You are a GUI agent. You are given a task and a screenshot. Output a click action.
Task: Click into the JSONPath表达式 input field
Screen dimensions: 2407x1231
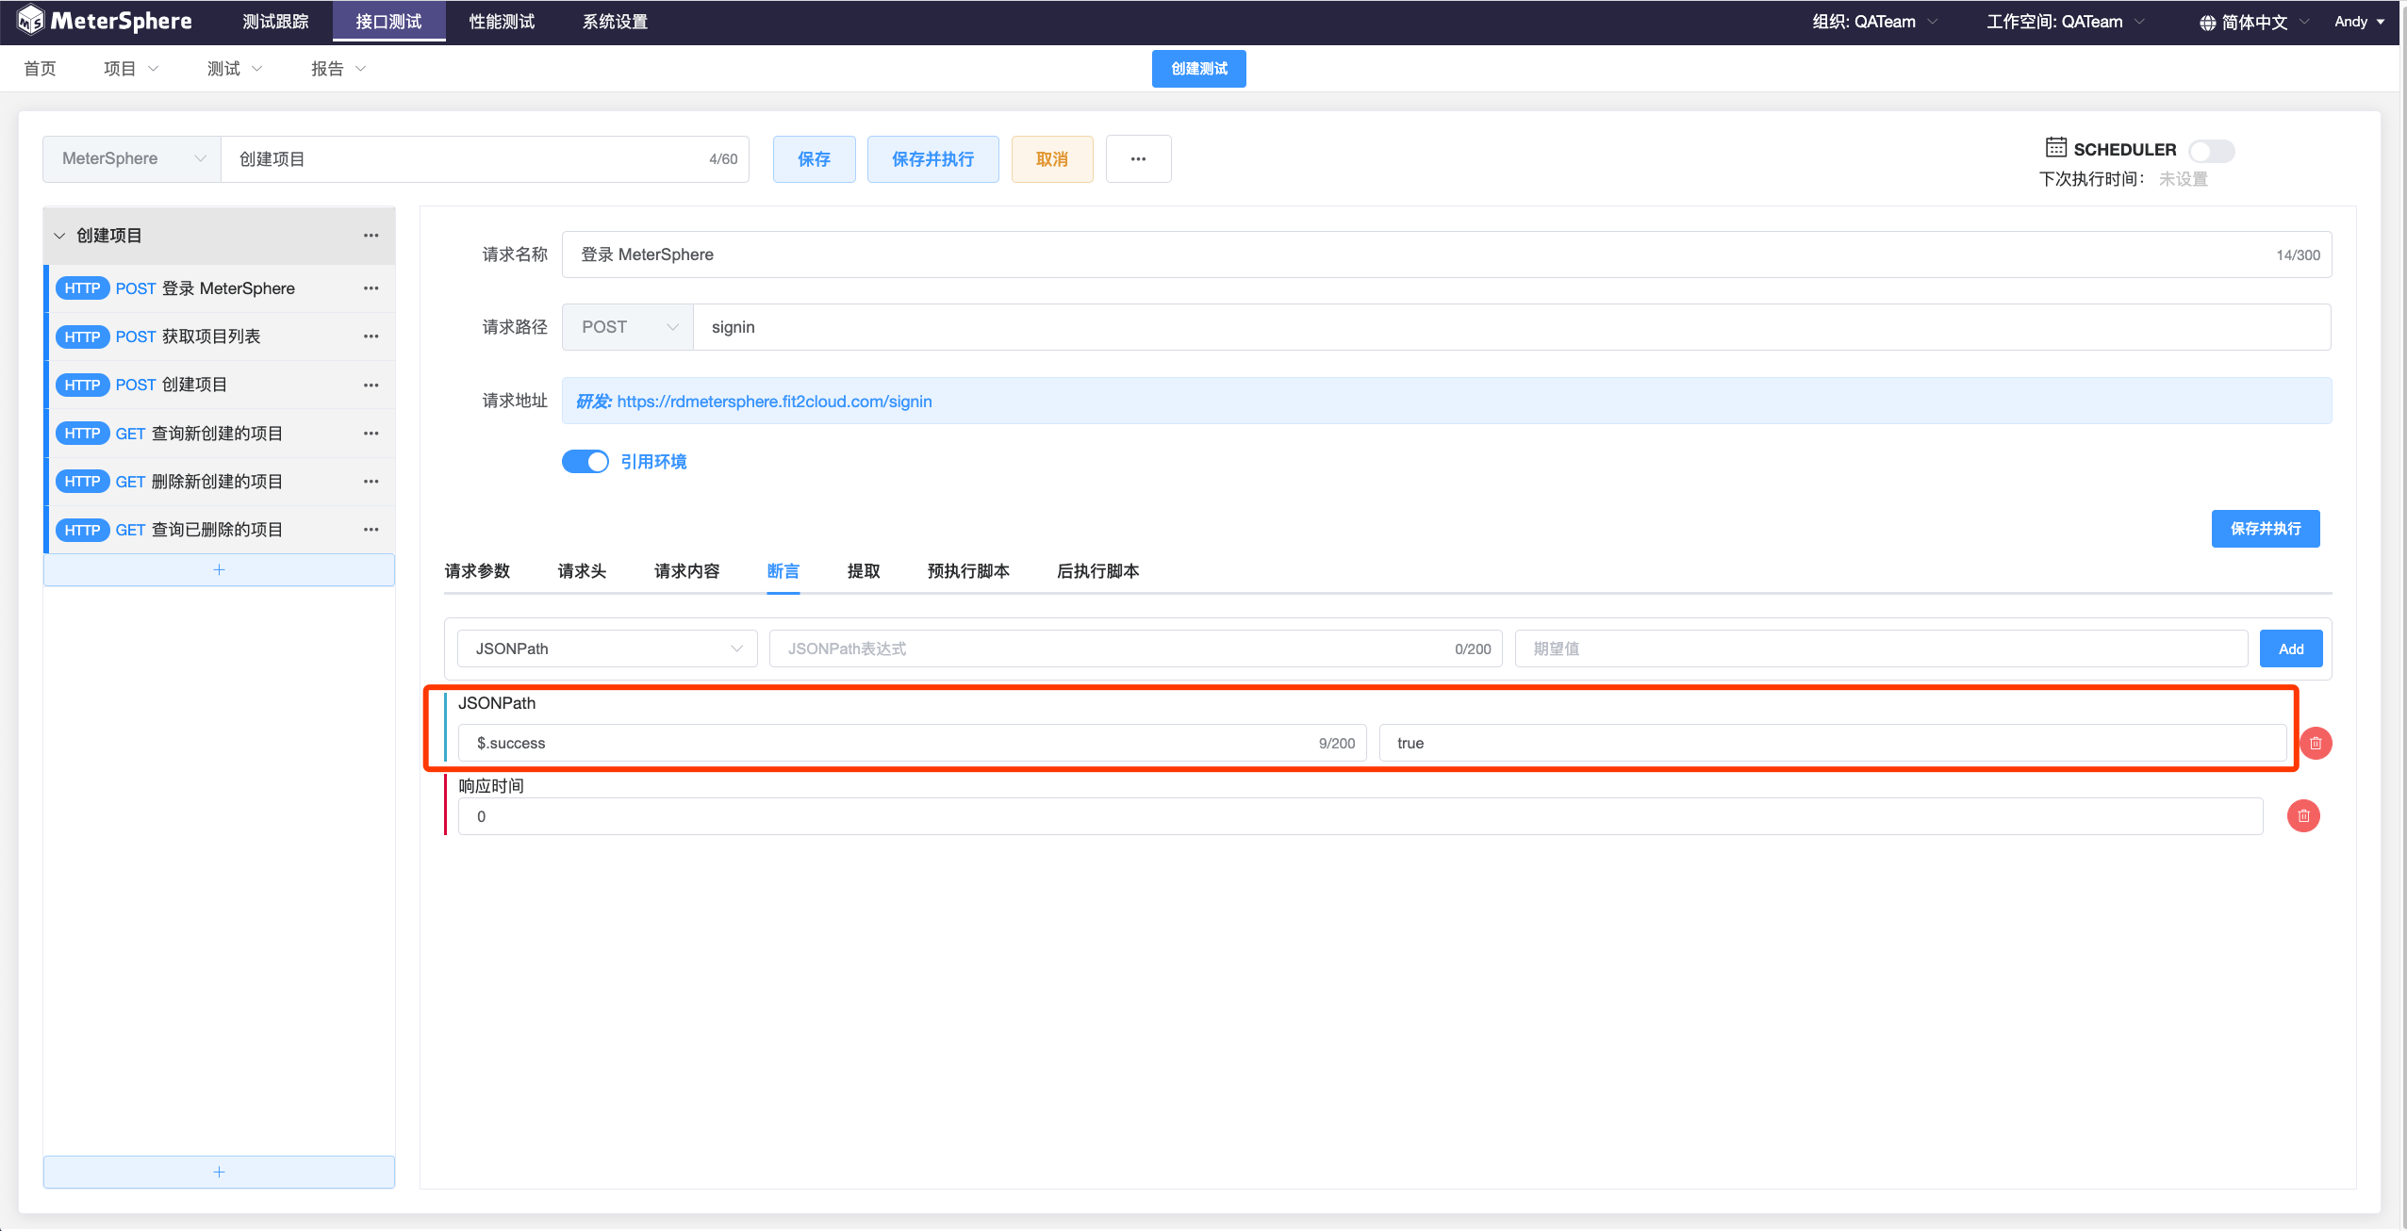(x=1113, y=648)
